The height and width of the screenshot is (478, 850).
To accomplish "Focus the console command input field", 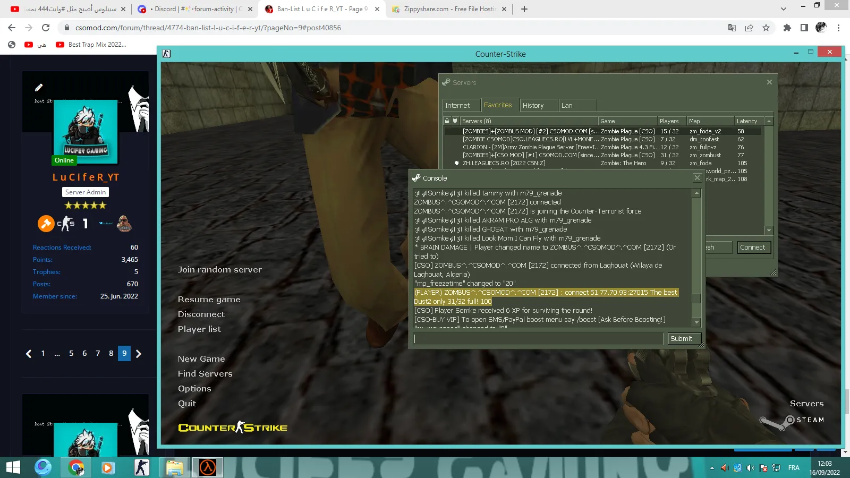I will point(539,339).
